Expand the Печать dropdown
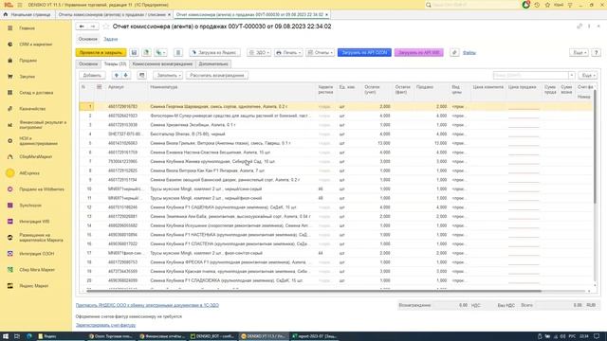The width and height of the screenshot is (607, 341). pyautogui.click(x=288, y=53)
